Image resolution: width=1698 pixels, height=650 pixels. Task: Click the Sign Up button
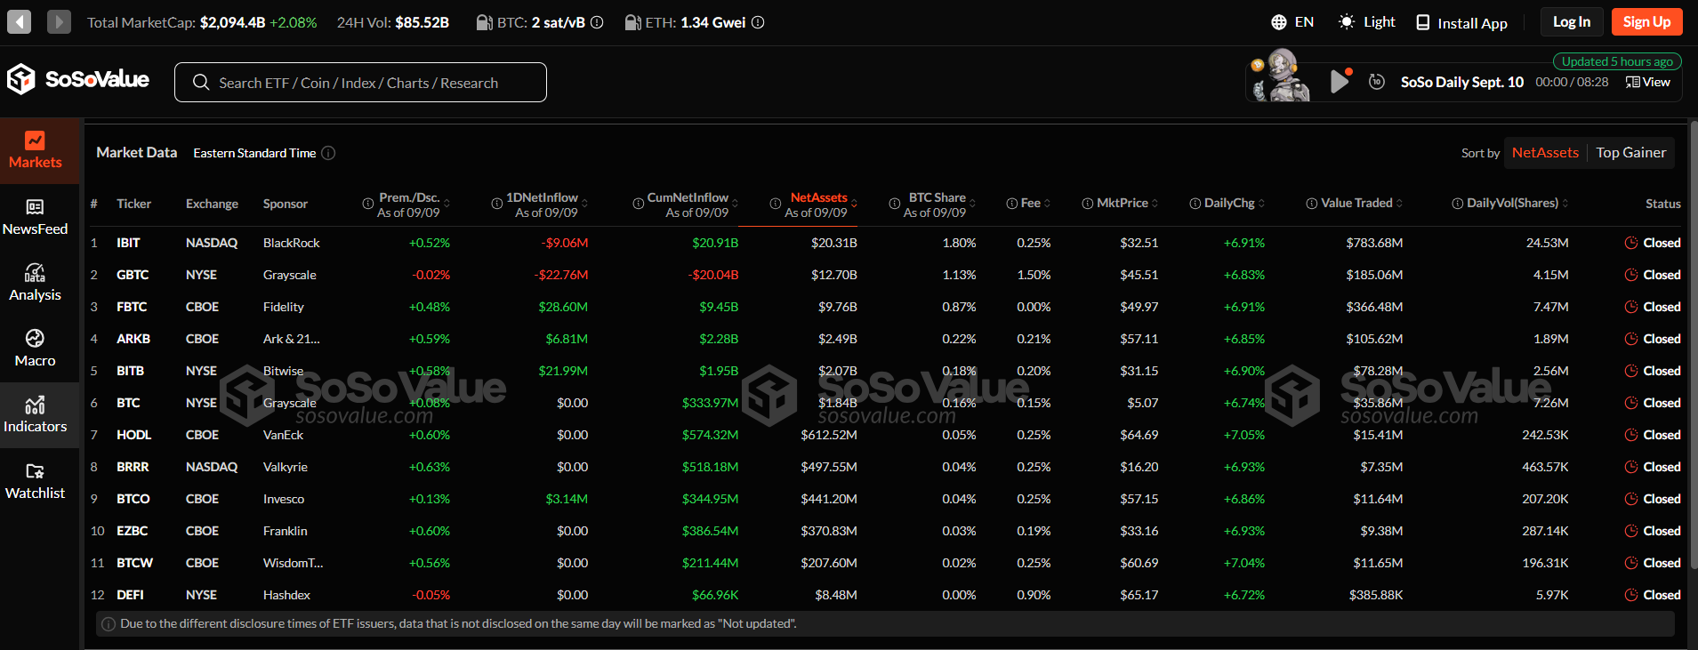pos(1646,22)
